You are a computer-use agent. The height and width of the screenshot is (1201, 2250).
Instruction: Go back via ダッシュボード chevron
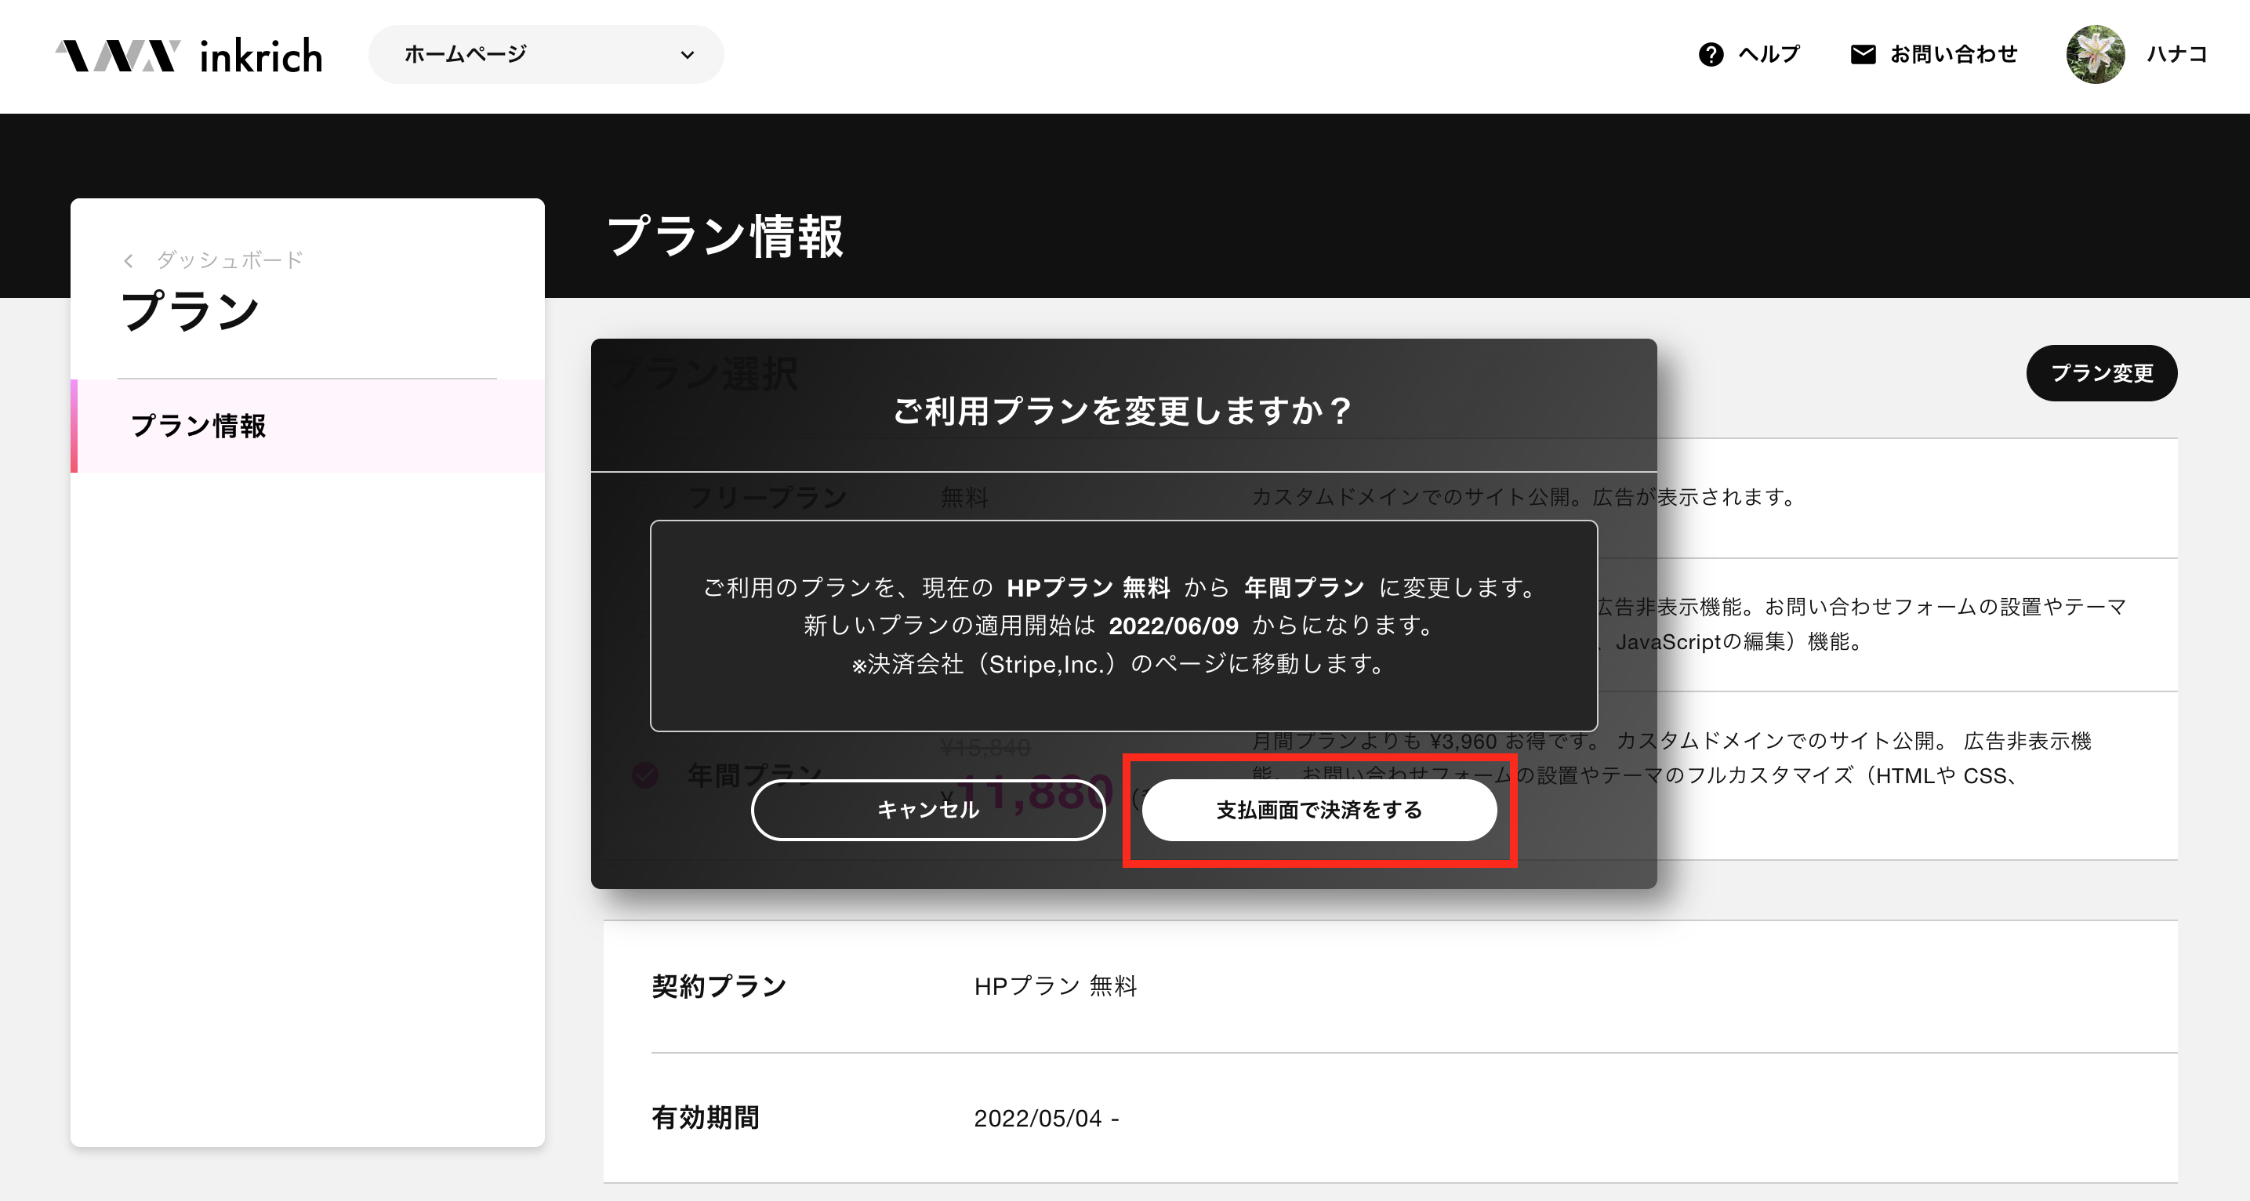(x=129, y=260)
